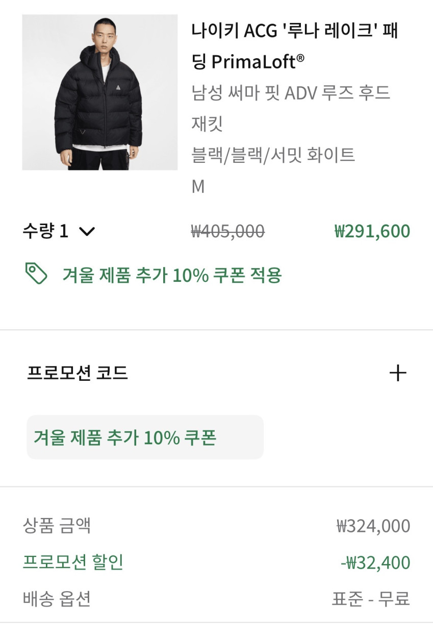
Task: Select the 표준 - 무료 shipping option
Action: [371, 598]
